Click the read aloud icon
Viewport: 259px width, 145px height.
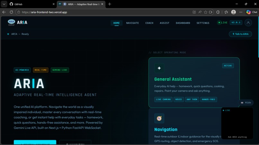[x=200, y=12]
